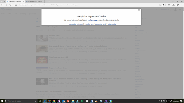Image resolution: width=184 pixels, height=103 pixels.
Task: Open a new browser tab
Action: [x=46, y=1]
